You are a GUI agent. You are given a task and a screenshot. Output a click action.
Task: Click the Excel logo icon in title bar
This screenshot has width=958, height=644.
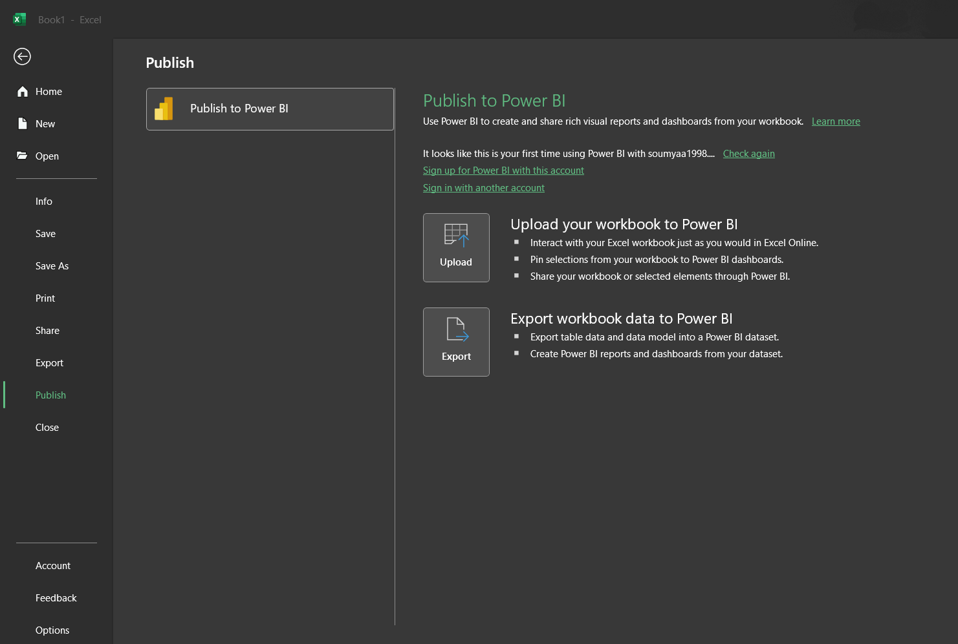(x=19, y=19)
